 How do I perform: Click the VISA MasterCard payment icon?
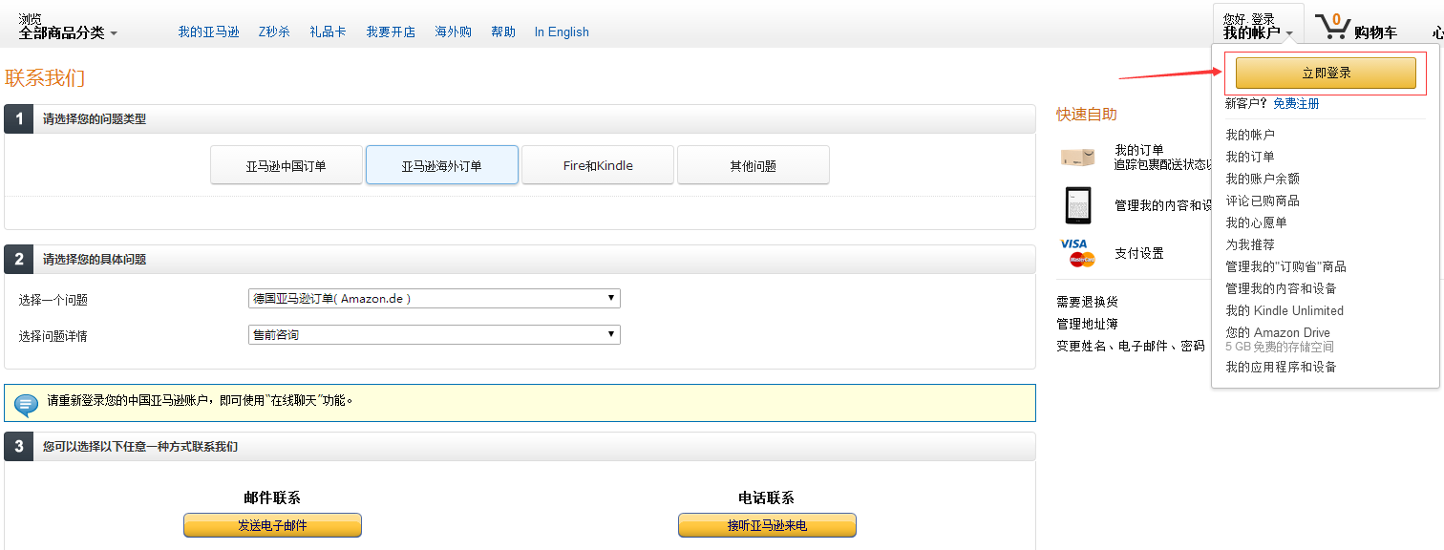pyautogui.click(x=1077, y=253)
